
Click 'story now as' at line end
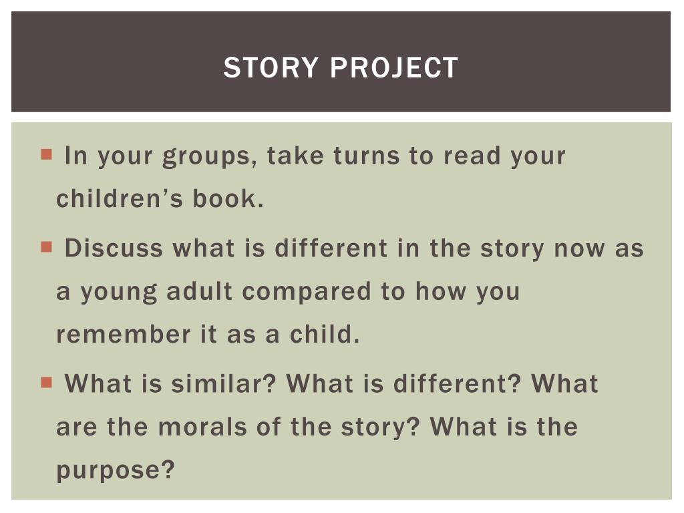point(562,248)
